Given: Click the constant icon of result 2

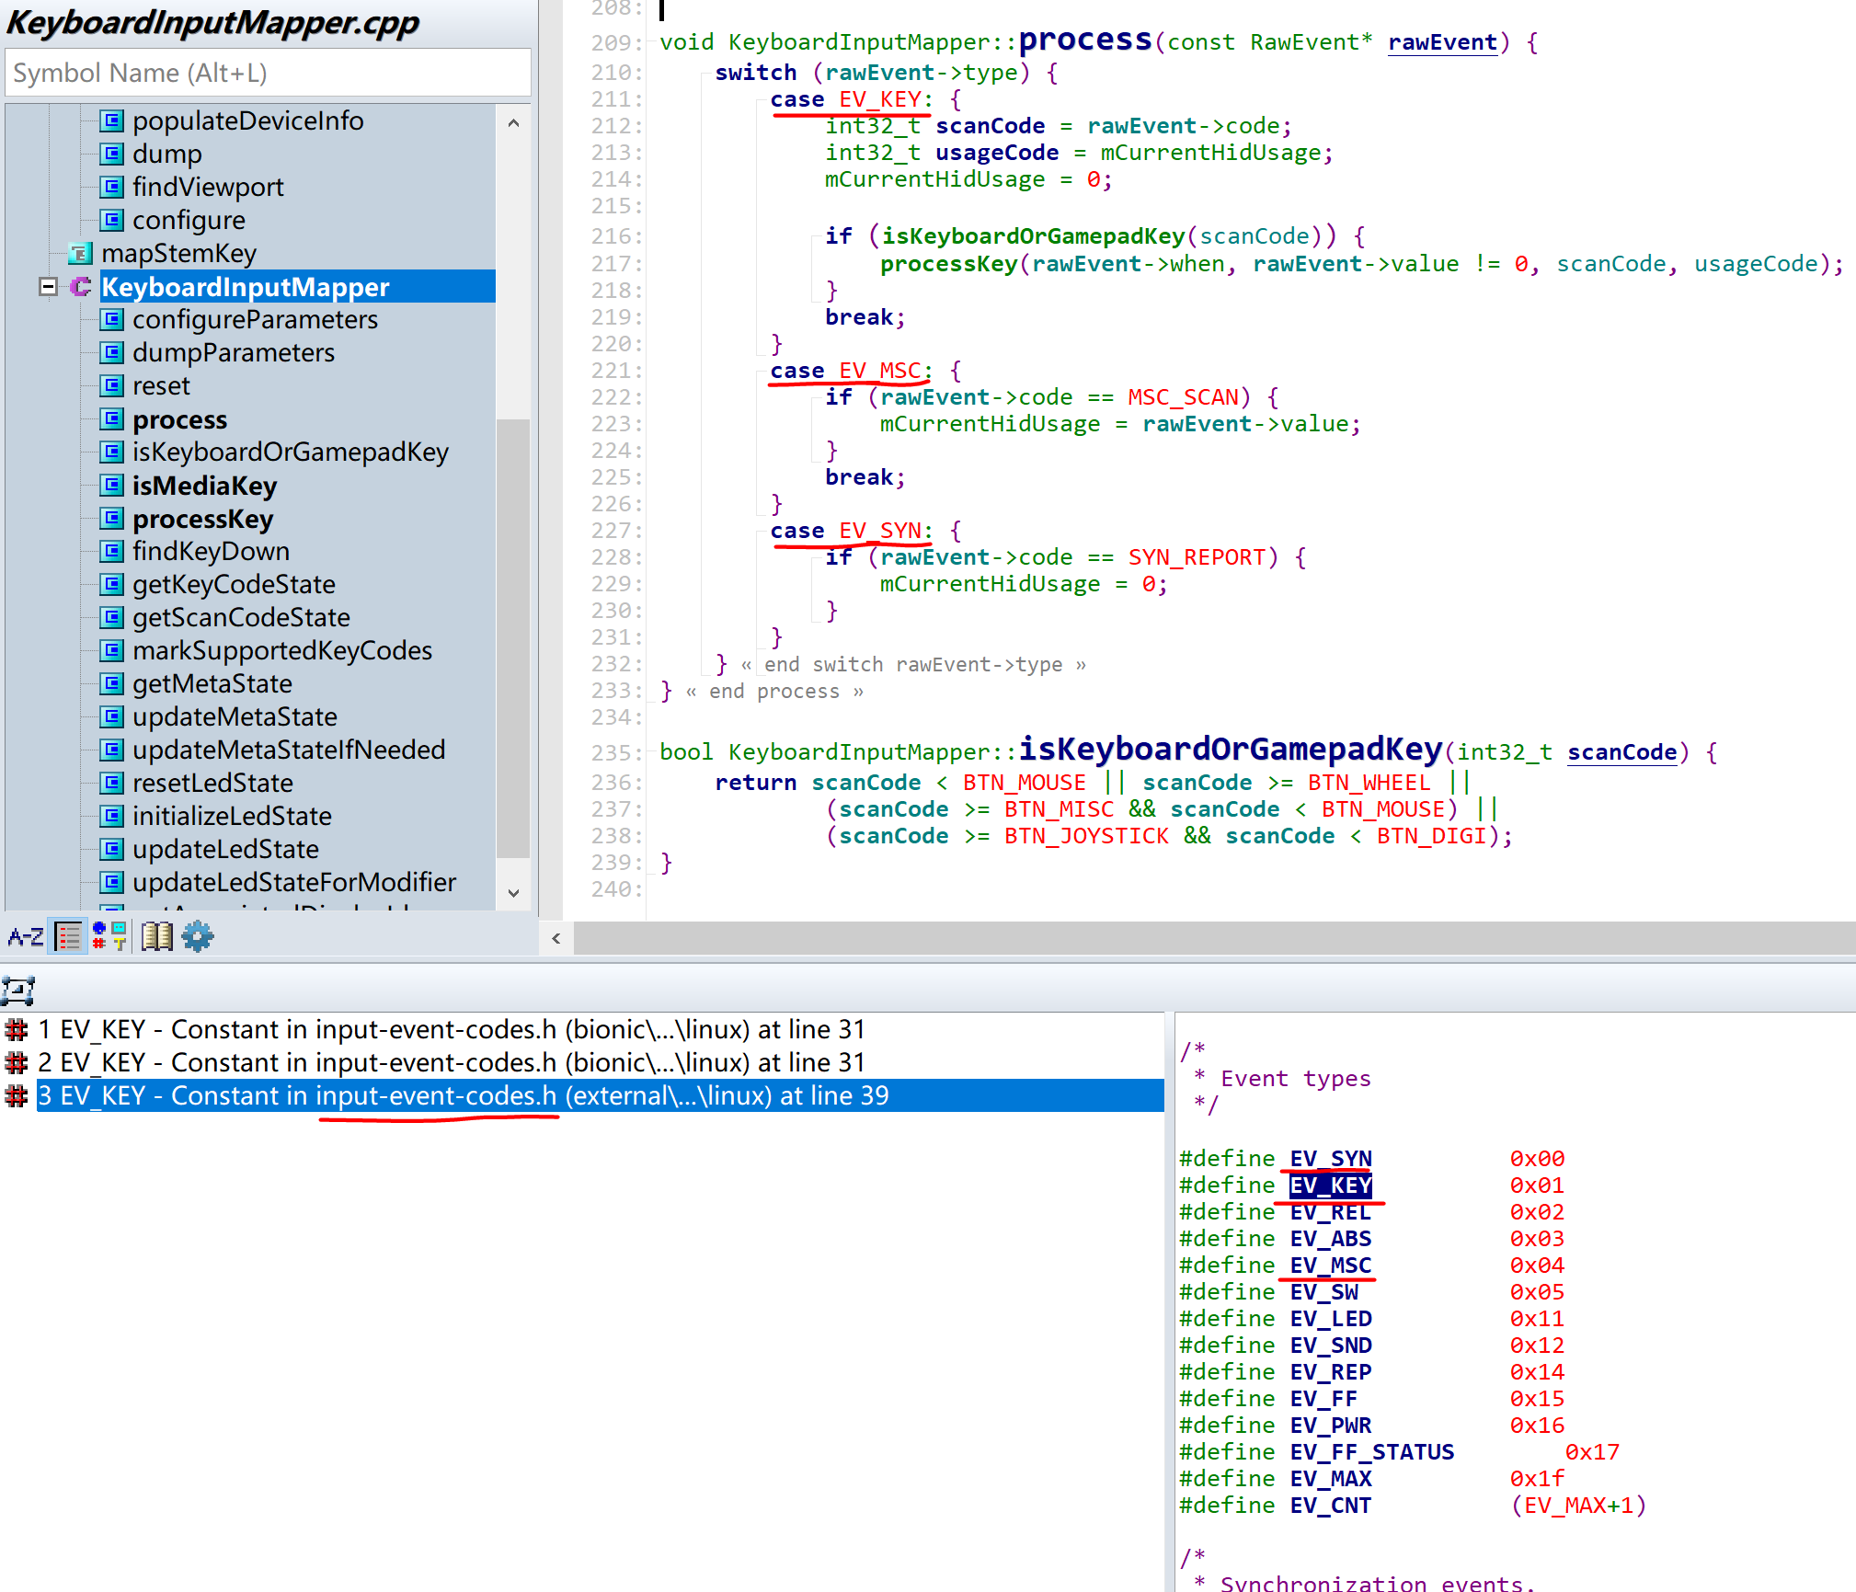Looking at the screenshot, I should (17, 1062).
